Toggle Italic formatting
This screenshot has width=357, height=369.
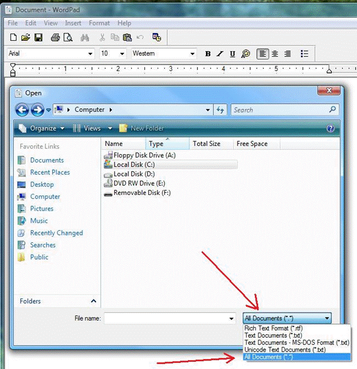click(220, 54)
